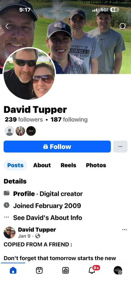Viewport: 131px width, 286px height.
Task: Switch to the About tab
Action: click(x=42, y=165)
